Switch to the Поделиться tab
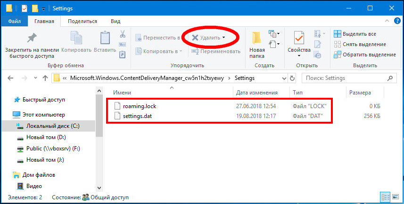Image resolution: width=404 pixels, height=204 pixels. coord(82,21)
